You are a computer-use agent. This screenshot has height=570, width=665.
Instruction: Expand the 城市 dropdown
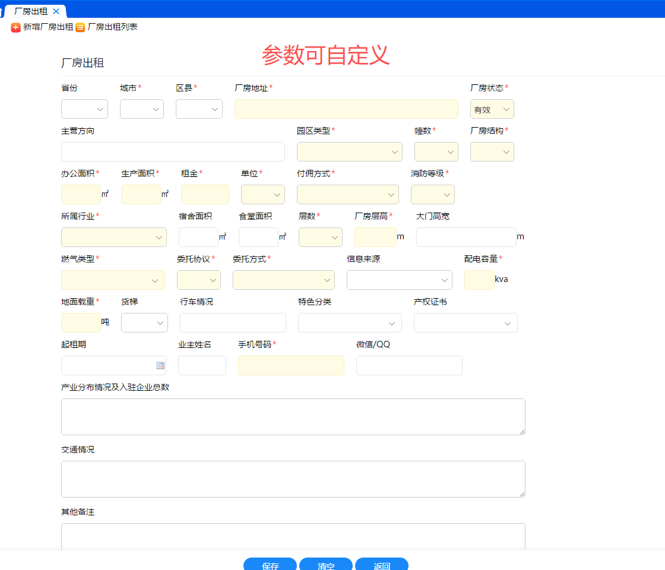[141, 109]
